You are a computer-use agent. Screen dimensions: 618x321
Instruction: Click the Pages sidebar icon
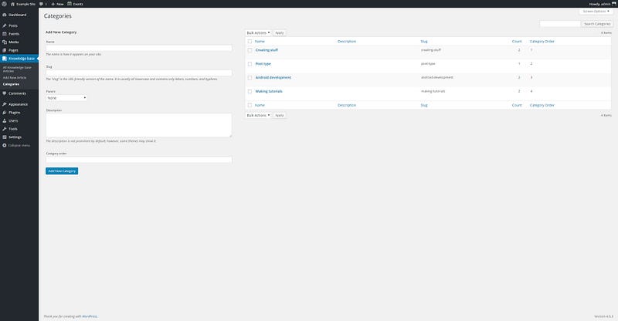5,50
